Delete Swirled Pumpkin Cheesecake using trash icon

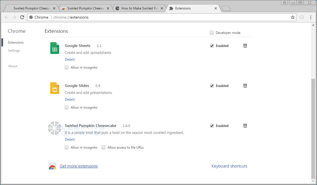pyautogui.click(x=245, y=126)
